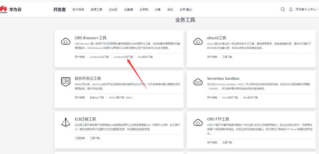Viewport: 319px width, 154px height.
Task: Open the 开发者 section
Action: coord(60,10)
